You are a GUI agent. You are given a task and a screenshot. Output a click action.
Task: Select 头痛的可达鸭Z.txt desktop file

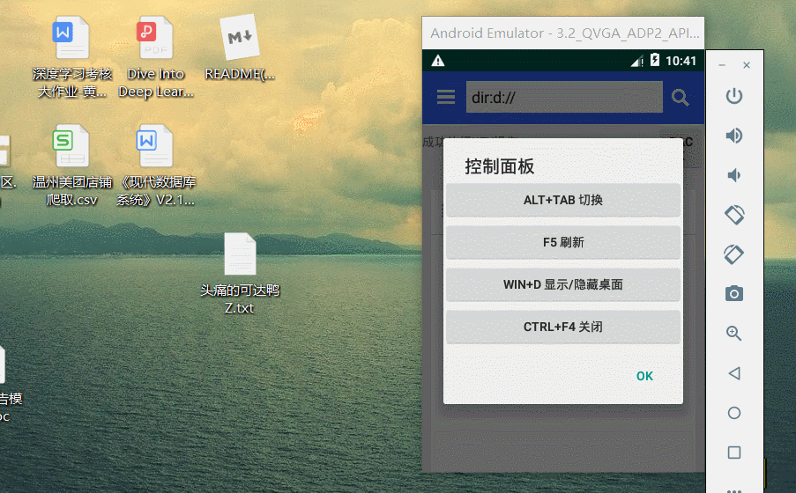[x=240, y=274]
